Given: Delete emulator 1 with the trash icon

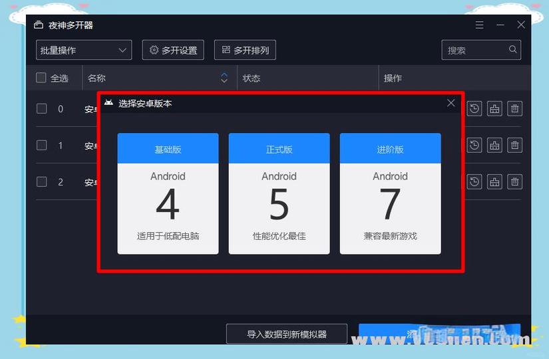Looking at the screenshot, I should 514,145.
